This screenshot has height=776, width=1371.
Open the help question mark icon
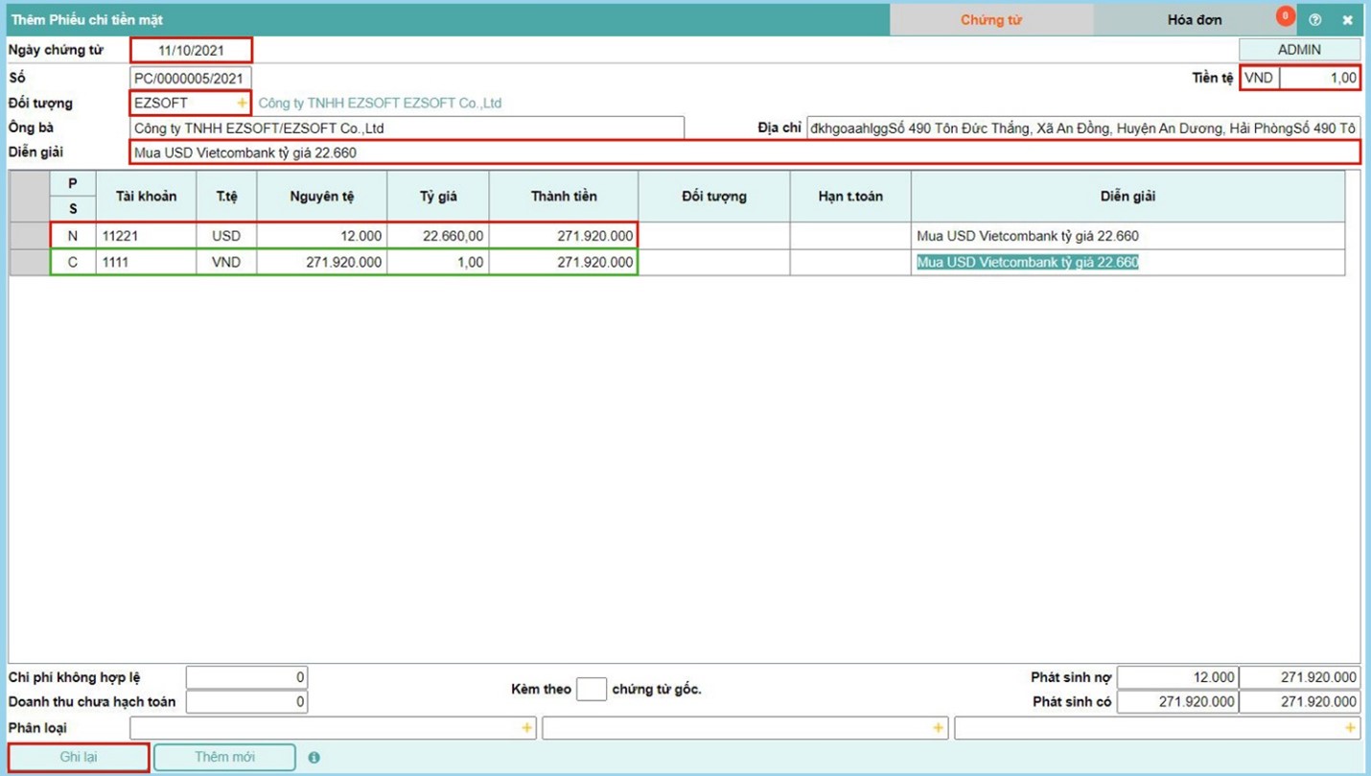pyautogui.click(x=1314, y=20)
